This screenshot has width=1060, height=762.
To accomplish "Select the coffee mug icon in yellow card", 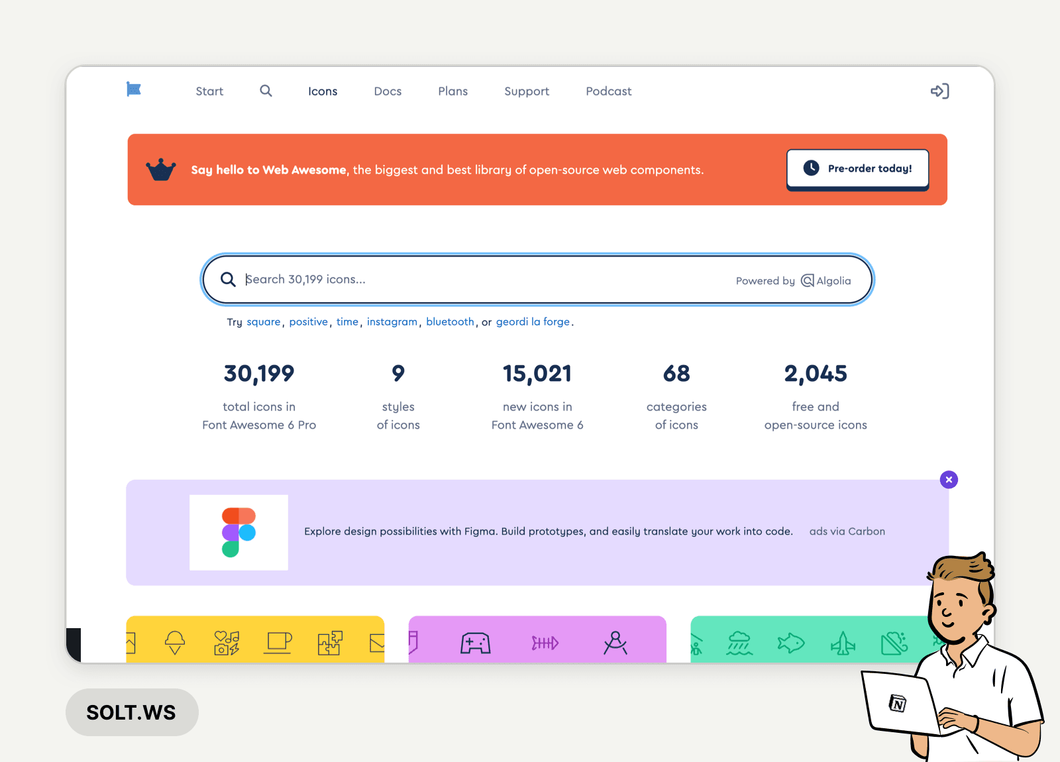I will tap(279, 643).
